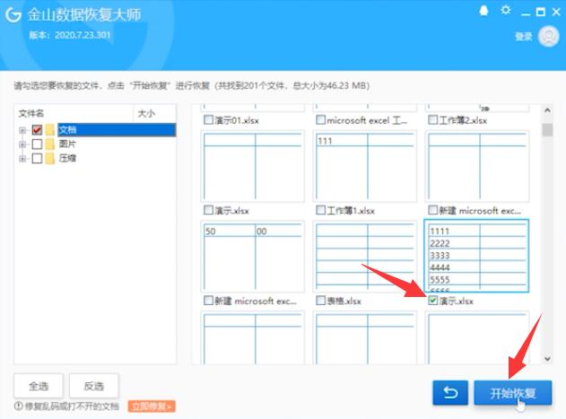Screen dimensions: 566x419
Task: Click the 工作簿1.xlsx file name
Action: 351,211
